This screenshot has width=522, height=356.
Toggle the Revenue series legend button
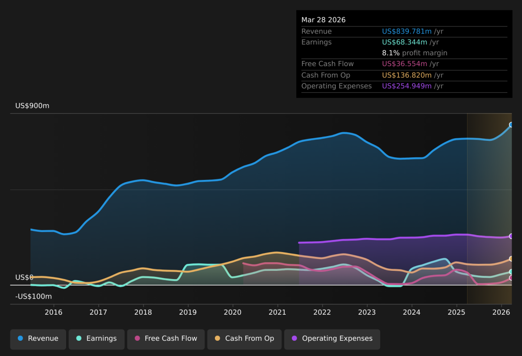click(38, 339)
